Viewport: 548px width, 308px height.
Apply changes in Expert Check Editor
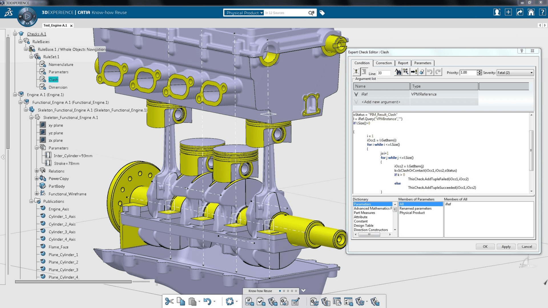[506, 246]
